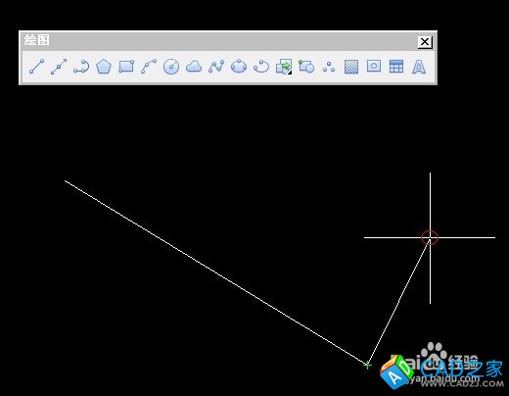This screenshot has height=396, width=509.
Task: Choose the Circle tool
Action: click(171, 67)
